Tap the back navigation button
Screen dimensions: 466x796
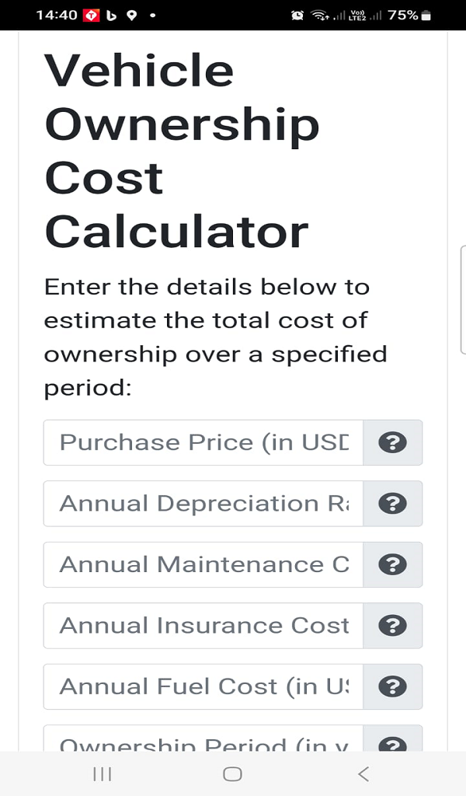click(x=364, y=774)
